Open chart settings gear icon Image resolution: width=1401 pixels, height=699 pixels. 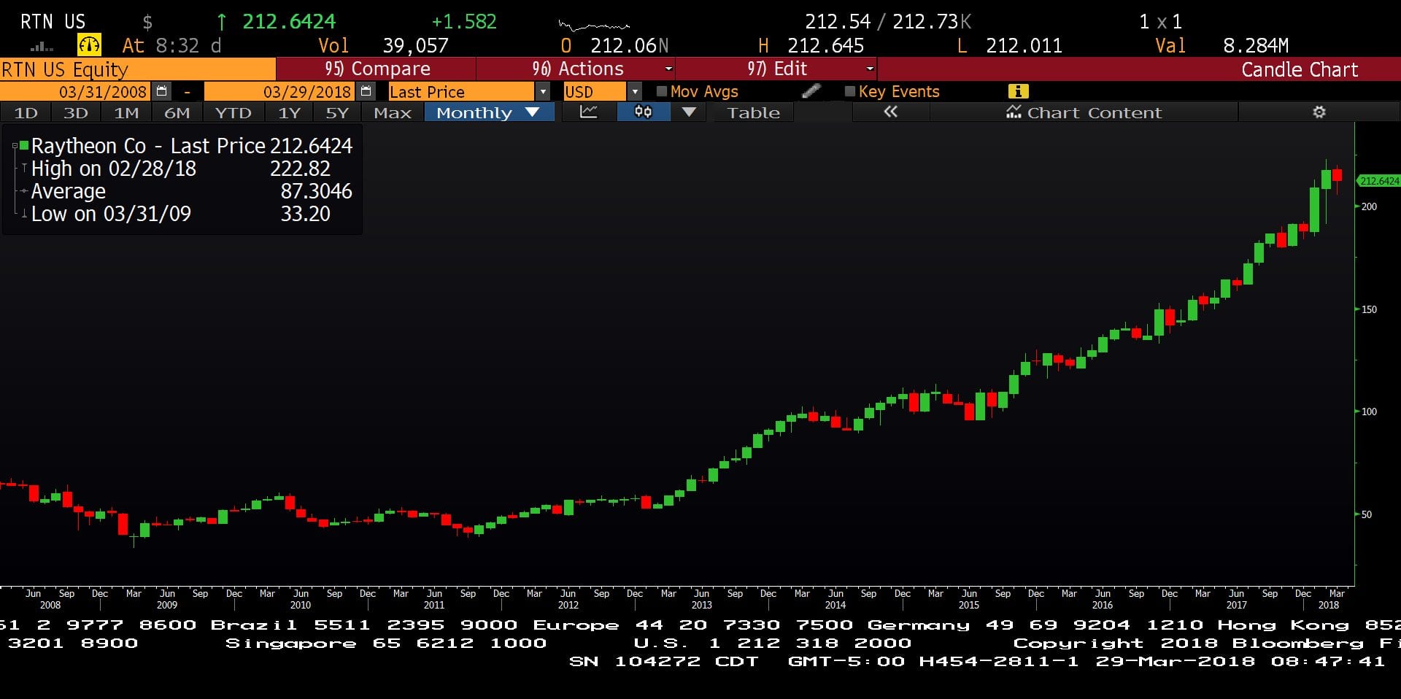[x=1319, y=112]
